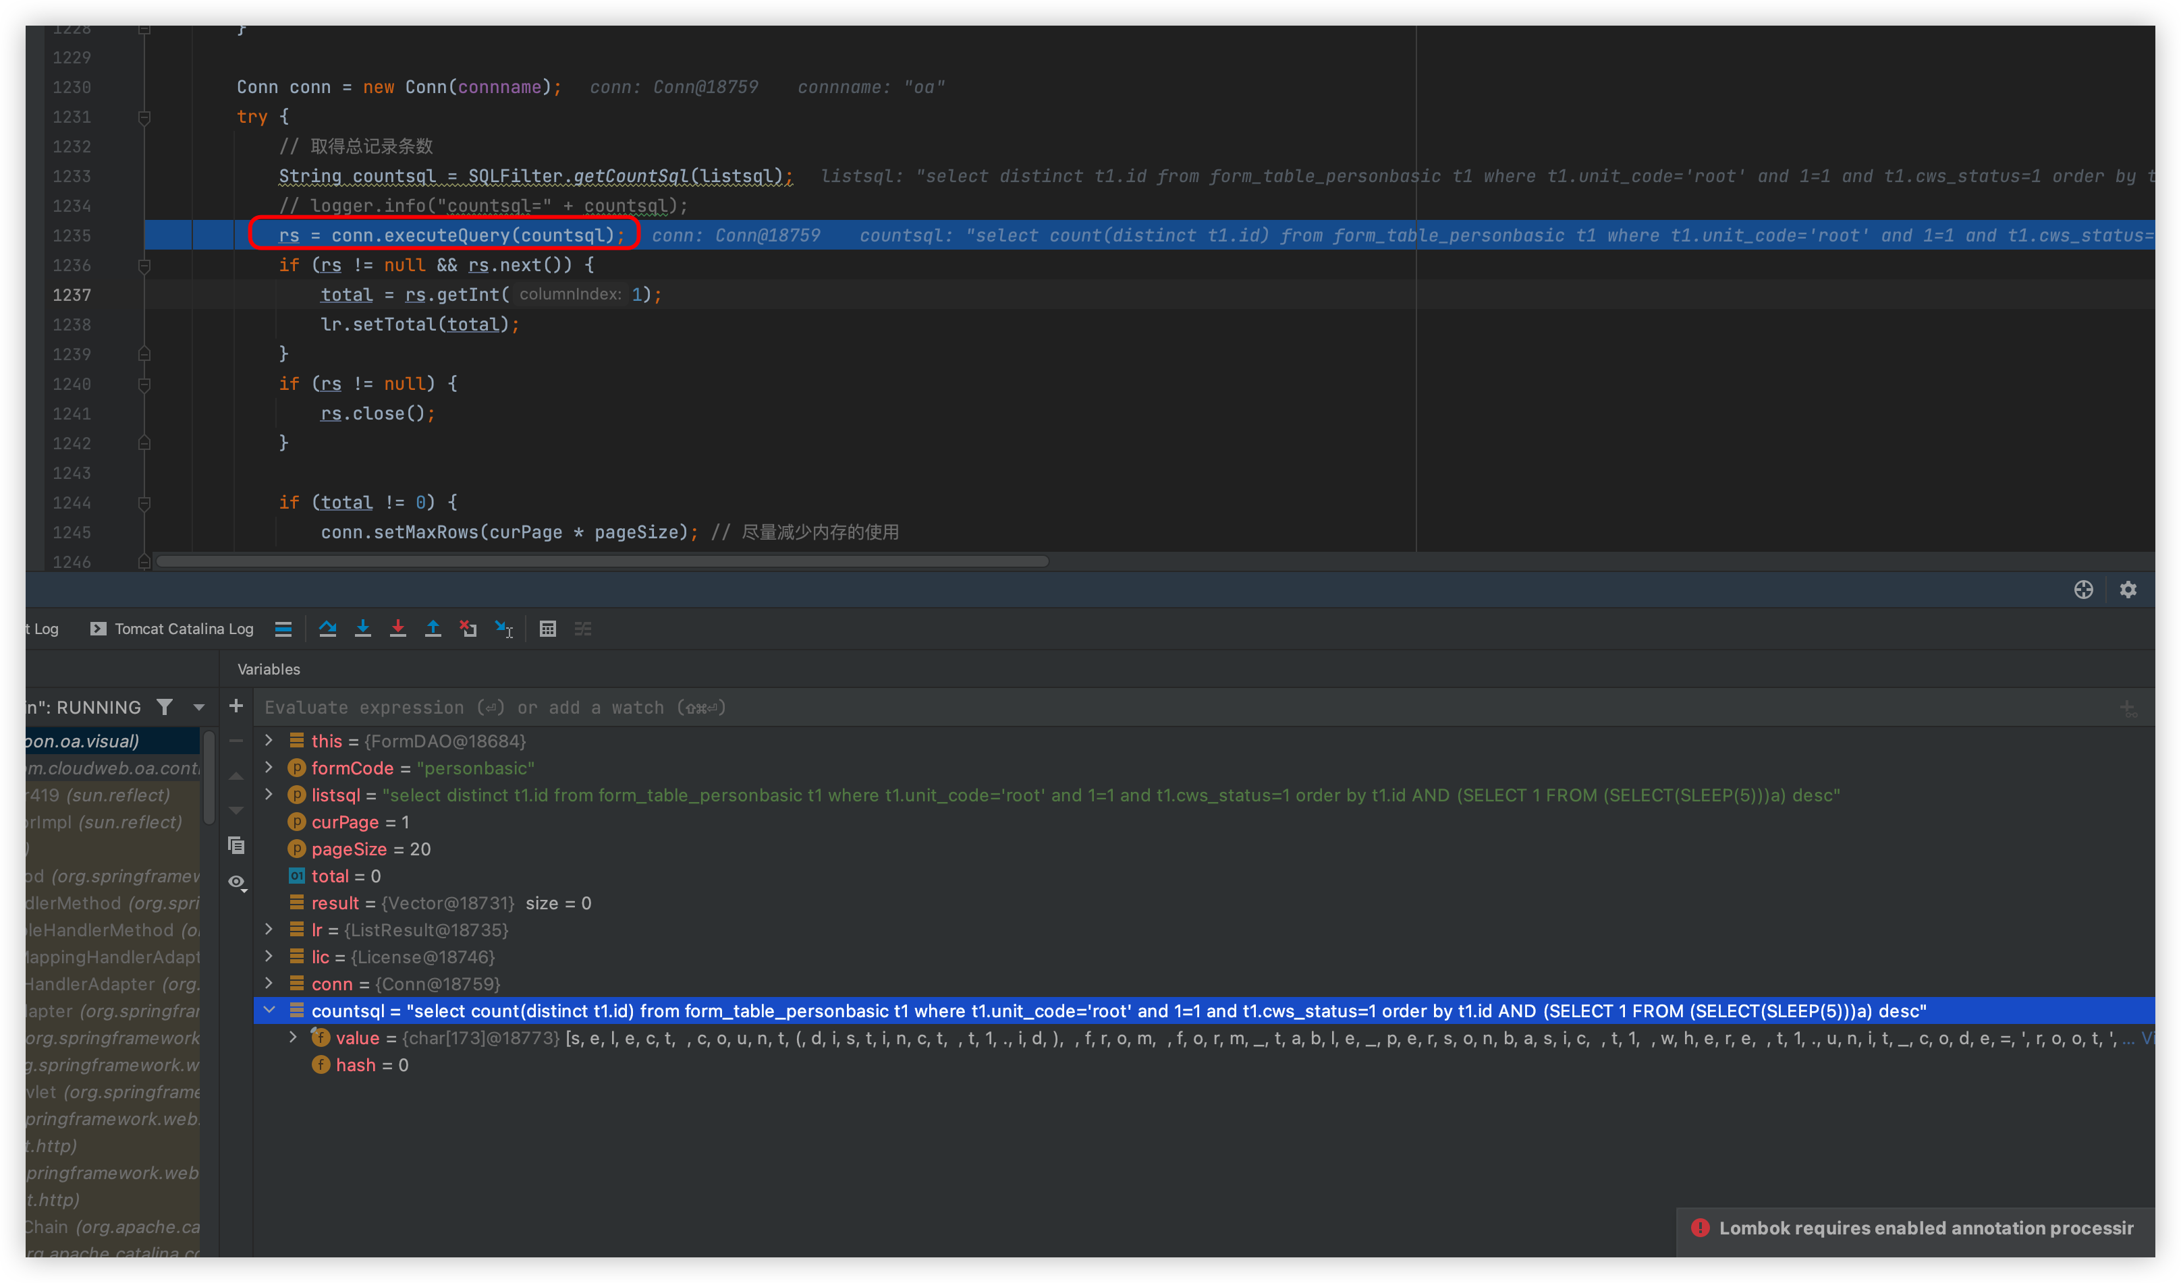Click the plus icon to add a watch
This screenshot has height=1283, width=2181.
coord(236,706)
